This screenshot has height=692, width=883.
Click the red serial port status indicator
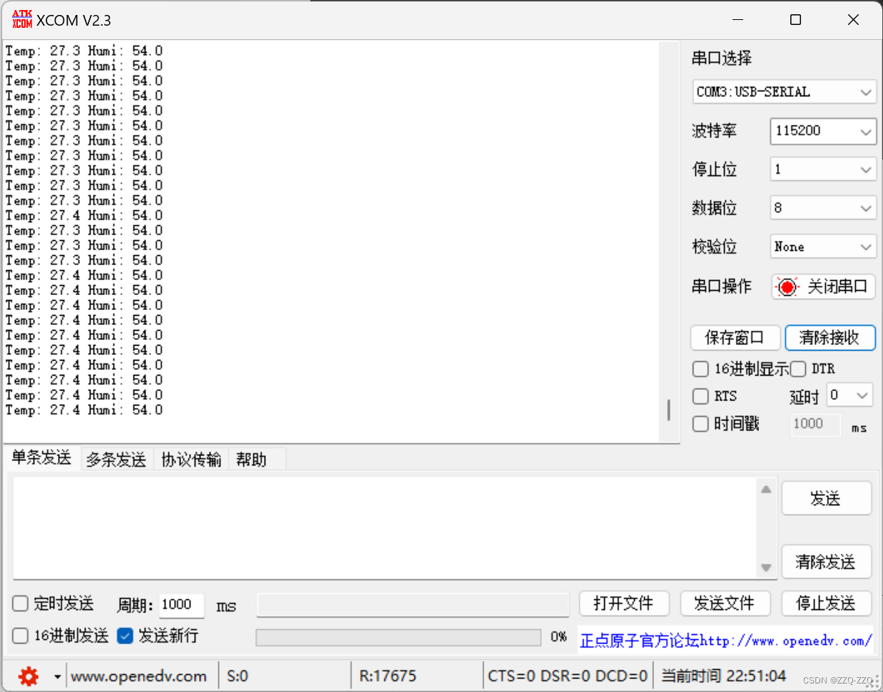tap(787, 286)
